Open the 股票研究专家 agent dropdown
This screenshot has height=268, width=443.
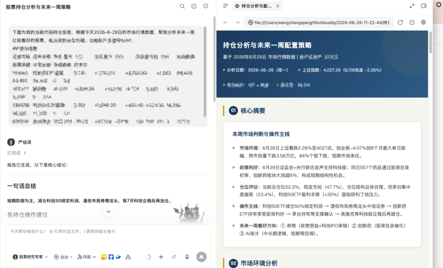click(x=30, y=257)
